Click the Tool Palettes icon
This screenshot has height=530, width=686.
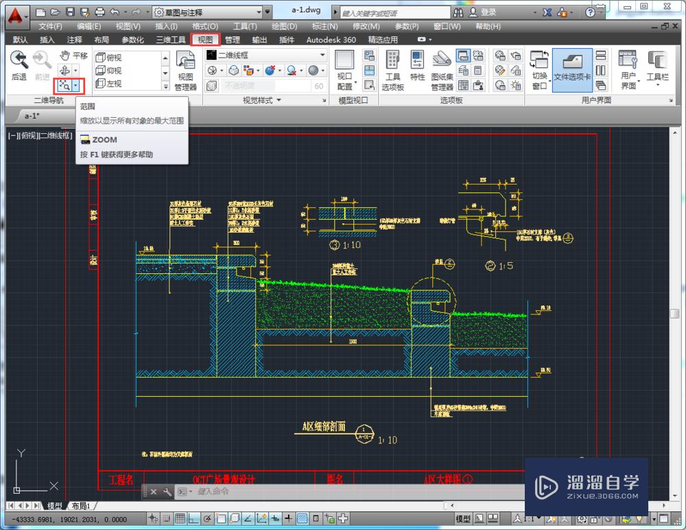point(394,67)
